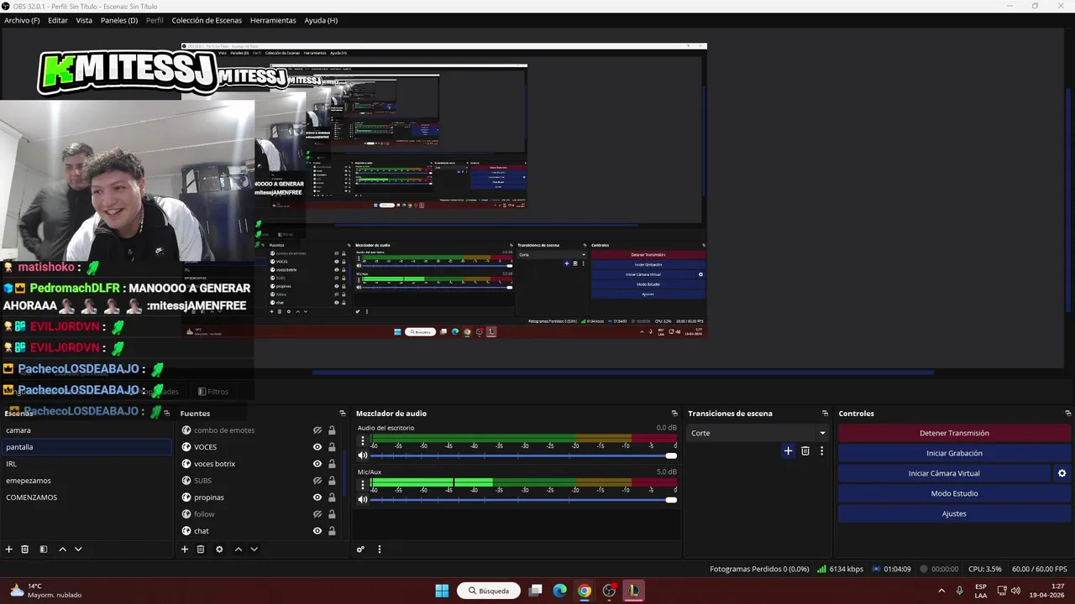The image size is (1075, 604).
Task: Open the Editar menu
Action: pos(58,20)
